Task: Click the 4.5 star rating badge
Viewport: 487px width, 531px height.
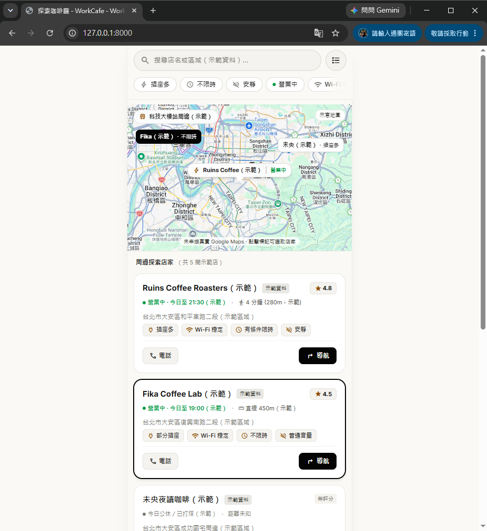Action: click(x=323, y=394)
